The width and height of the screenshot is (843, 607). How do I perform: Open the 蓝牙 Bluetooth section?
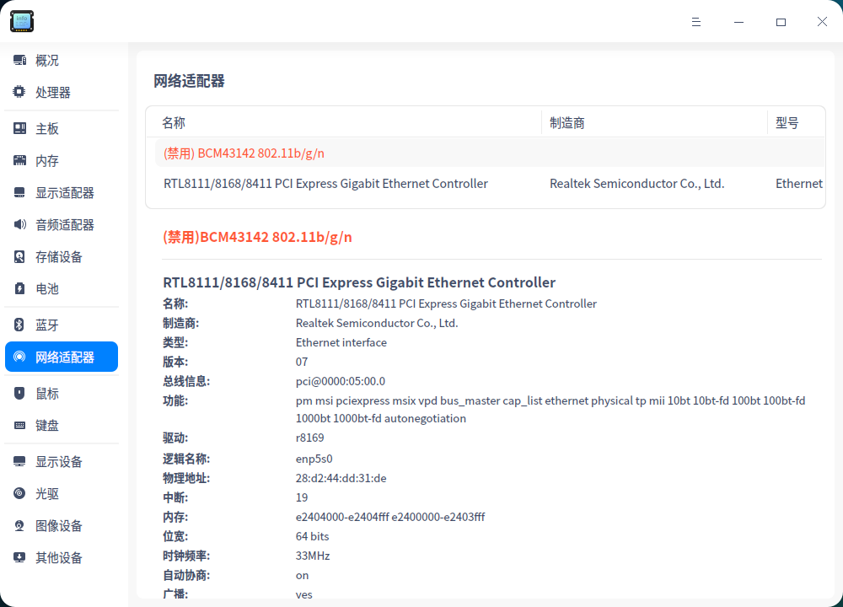(x=46, y=325)
